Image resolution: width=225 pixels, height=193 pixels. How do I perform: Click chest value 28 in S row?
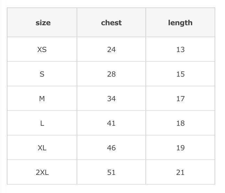pyautogui.click(x=111, y=74)
